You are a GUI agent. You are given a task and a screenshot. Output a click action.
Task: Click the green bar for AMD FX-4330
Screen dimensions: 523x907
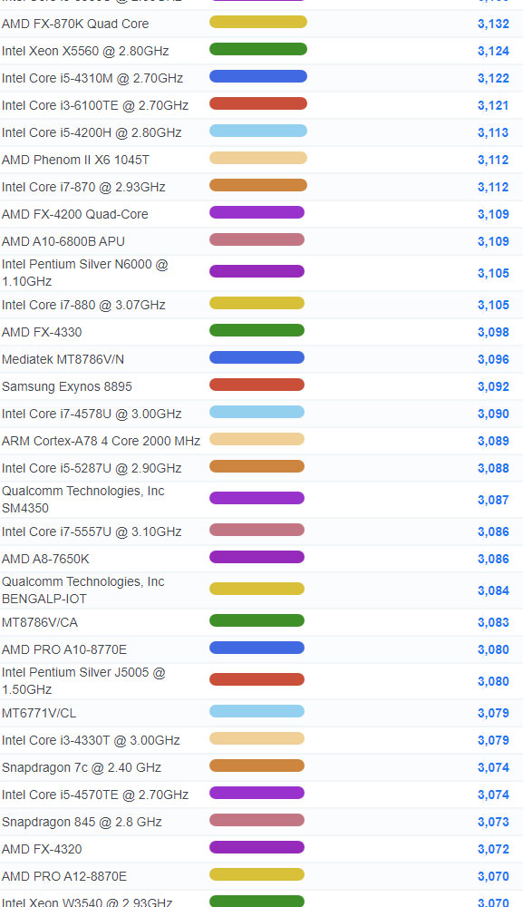(x=257, y=330)
